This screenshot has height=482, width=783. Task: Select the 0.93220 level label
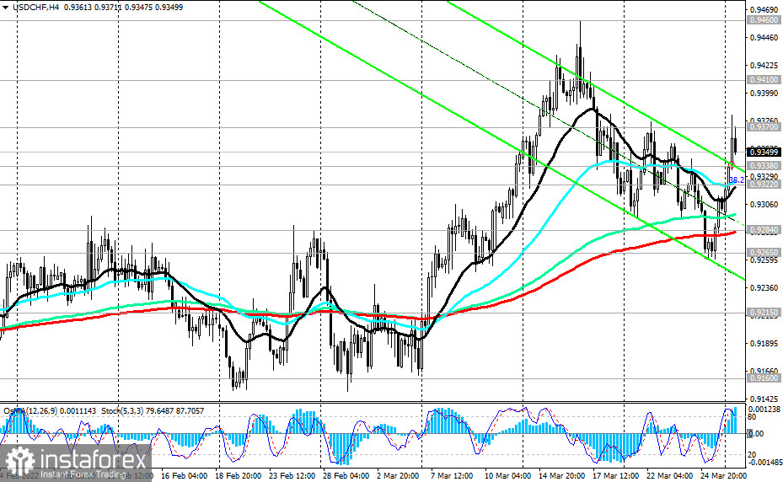pyautogui.click(x=764, y=185)
